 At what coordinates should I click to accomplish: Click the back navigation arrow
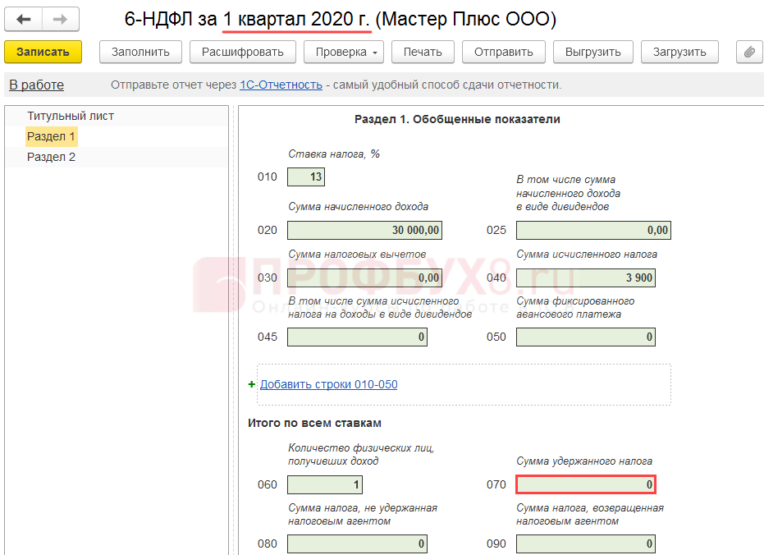click(24, 19)
